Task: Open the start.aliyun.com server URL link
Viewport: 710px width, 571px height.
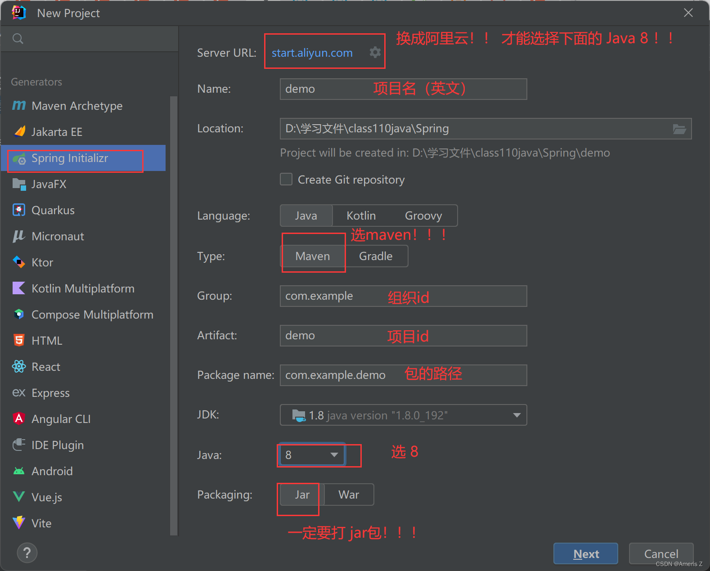Action: pos(312,53)
